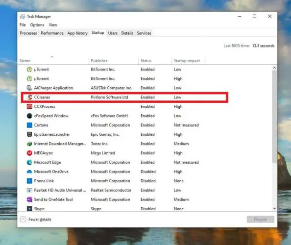Click the Phone Link icon
This screenshot has height=245, width=291.
(x=29, y=181)
